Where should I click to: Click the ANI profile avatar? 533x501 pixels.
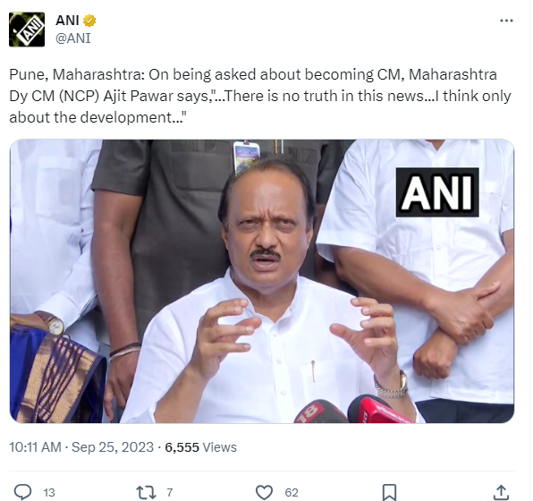[x=27, y=30]
